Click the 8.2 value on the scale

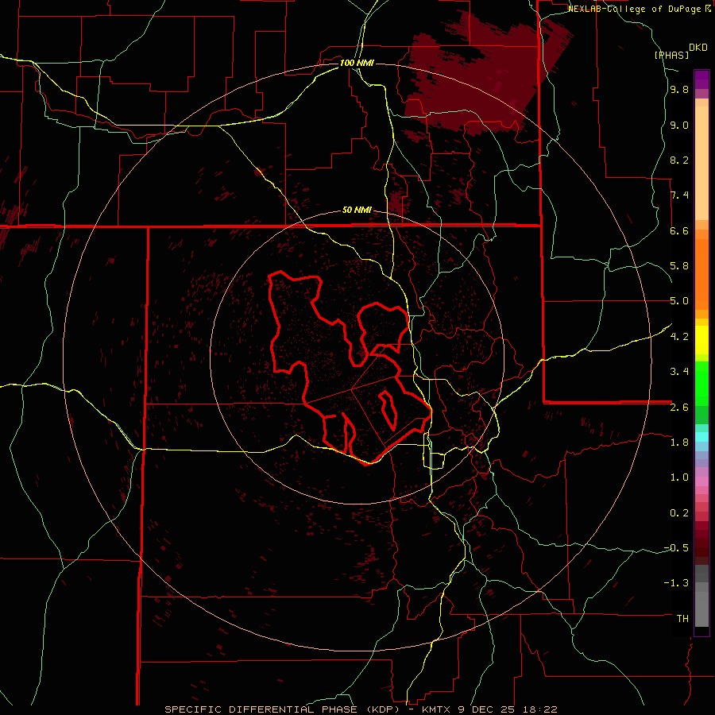tap(679, 160)
